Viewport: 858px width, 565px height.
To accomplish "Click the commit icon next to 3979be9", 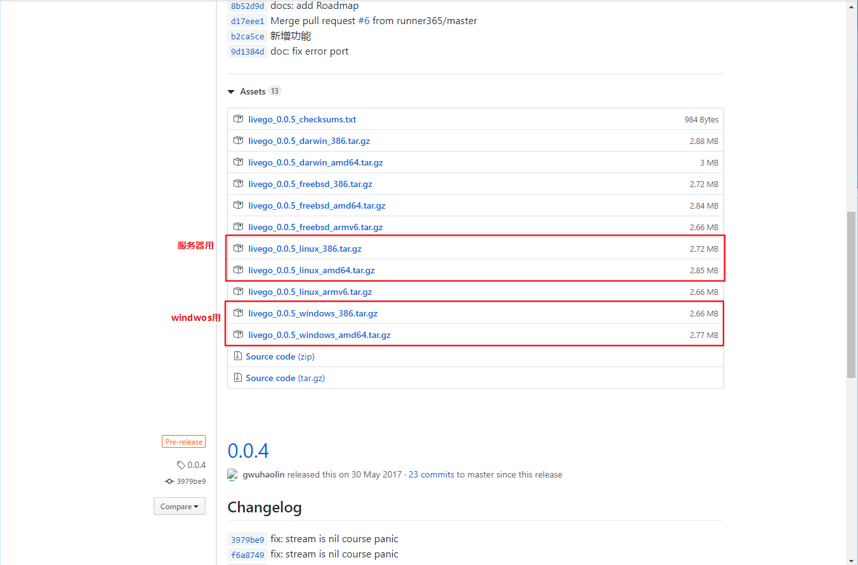I will pyautogui.click(x=169, y=481).
